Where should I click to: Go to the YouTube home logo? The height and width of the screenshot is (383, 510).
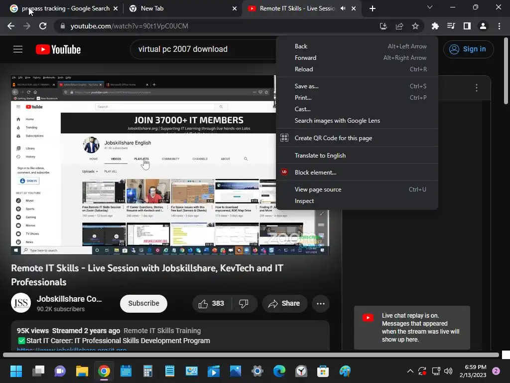(x=58, y=49)
